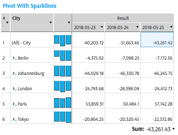Select London cell -28,398.09
Image resolution: width=178 pixels, height=135 pixels.
click(123, 86)
